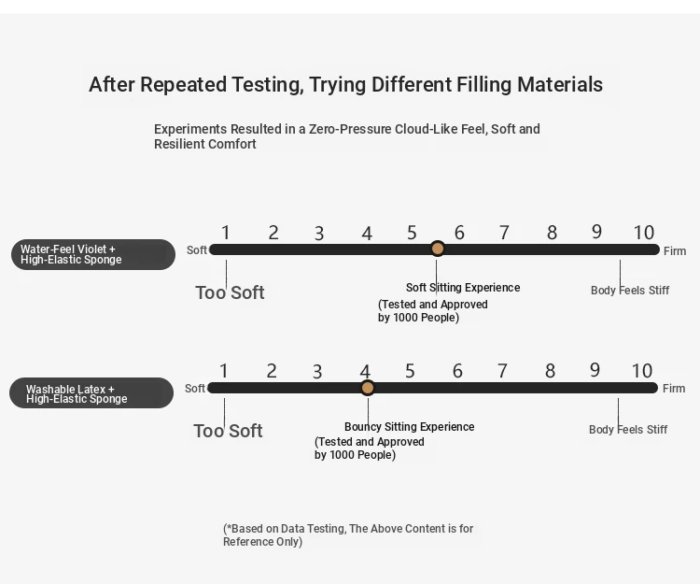This screenshot has height=584, width=700.
Task: Click the Firm label on the top slider
Action: coord(675,251)
